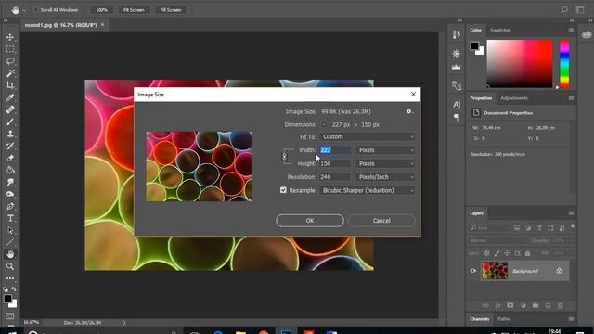Toggle lock position in Layers panel
594x334 pixels.
507,253
